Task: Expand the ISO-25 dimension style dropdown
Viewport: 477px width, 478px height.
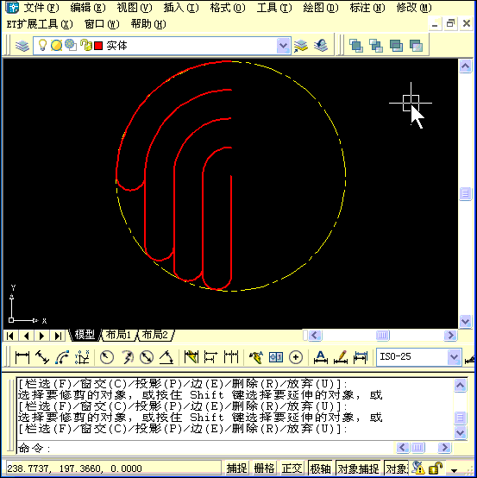Action: coord(454,356)
